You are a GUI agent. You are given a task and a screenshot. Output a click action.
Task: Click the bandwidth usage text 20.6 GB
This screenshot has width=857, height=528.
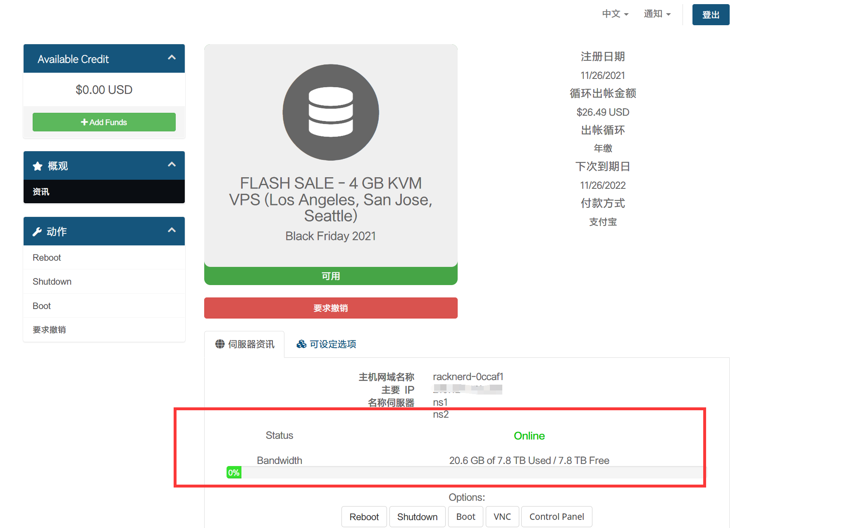tap(529, 460)
